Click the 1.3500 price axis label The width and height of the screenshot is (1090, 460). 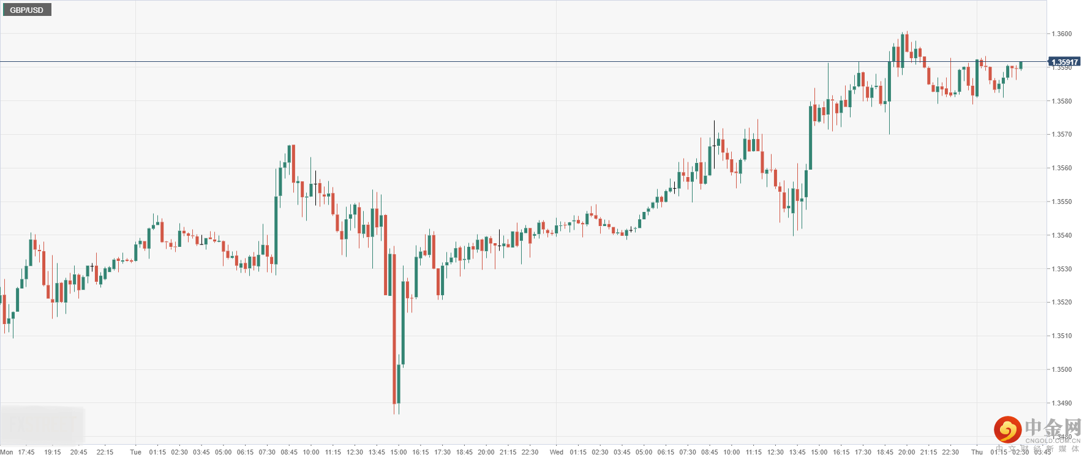(x=1061, y=369)
